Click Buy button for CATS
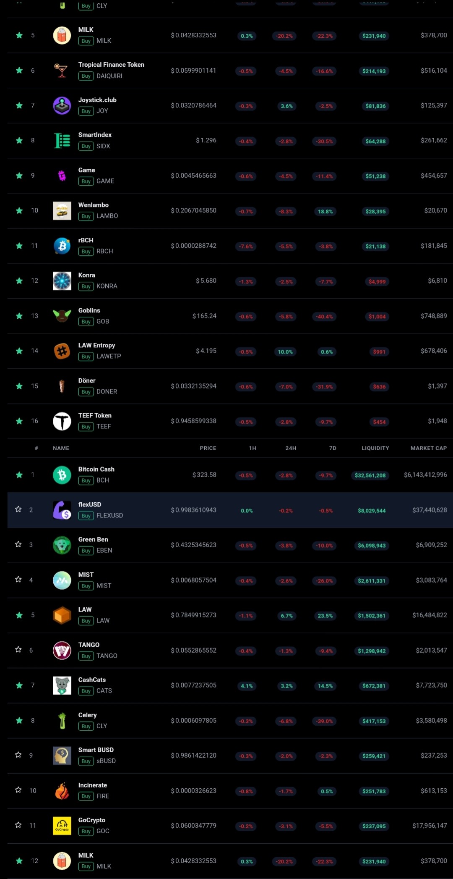The width and height of the screenshot is (453, 879). [86, 691]
